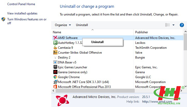This screenshot has height=107, width=187.
Task: Click the Camtasia 9 icon
Action: pos(55,47)
